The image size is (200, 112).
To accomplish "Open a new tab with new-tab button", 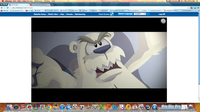I will coord(52,5).
